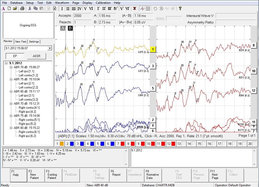Click the Accepts field showing 2000

(82, 16)
